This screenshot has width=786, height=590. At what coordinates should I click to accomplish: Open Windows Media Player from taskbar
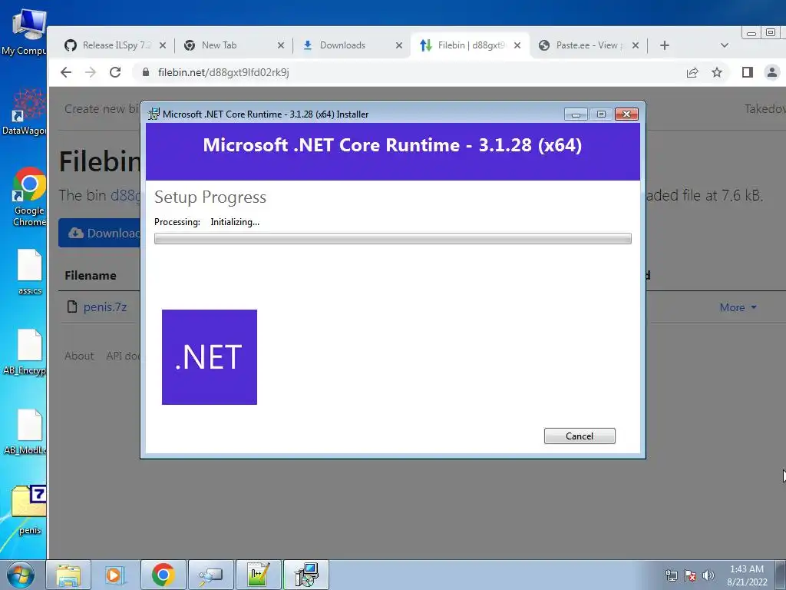114,575
